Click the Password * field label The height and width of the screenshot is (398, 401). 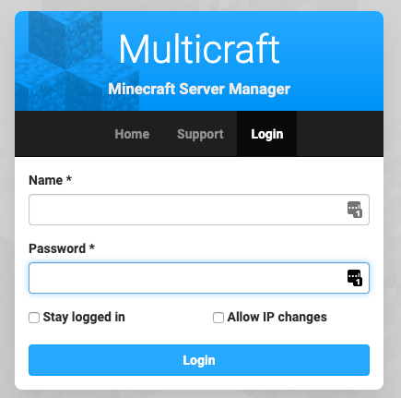point(62,248)
